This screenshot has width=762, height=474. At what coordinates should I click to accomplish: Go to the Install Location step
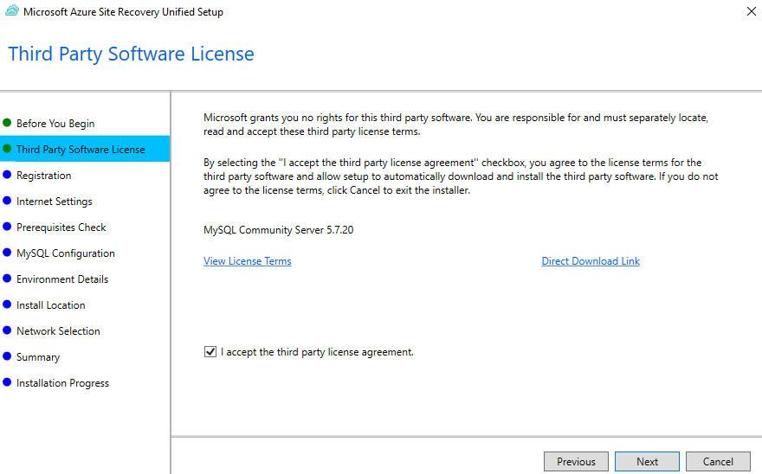click(x=50, y=305)
